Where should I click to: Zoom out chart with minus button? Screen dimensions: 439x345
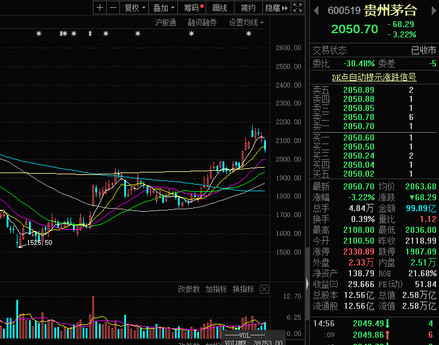coord(113,8)
